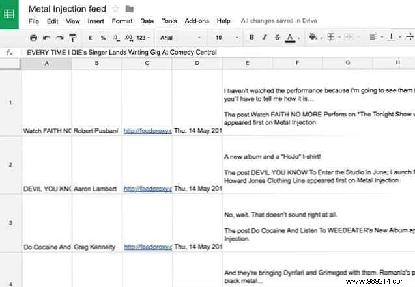Redo the last action
The height and width of the screenshot is (287, 415).
(x=59, y=38)
